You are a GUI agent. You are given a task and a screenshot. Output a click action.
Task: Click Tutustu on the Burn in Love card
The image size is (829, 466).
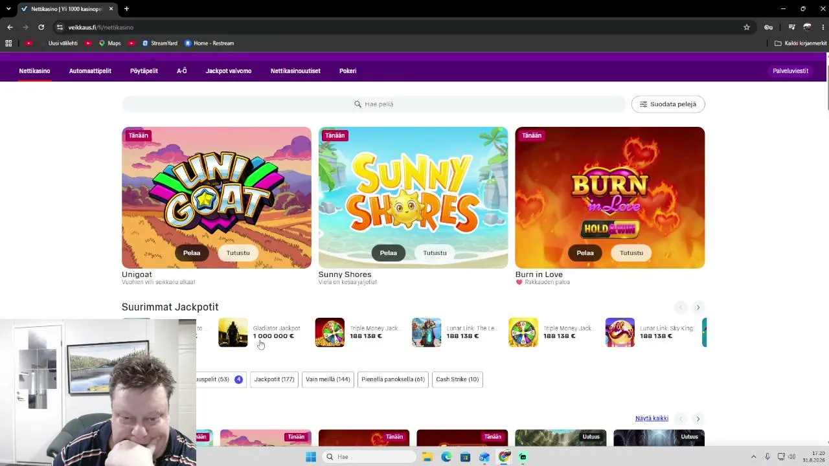point(631,253)
